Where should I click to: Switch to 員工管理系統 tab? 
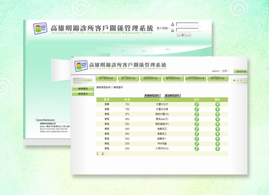click(x=128, y=78)
